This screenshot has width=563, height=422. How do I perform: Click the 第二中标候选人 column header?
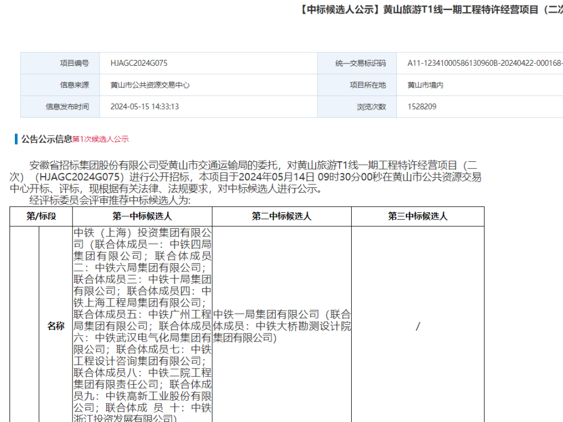(281, 216)
